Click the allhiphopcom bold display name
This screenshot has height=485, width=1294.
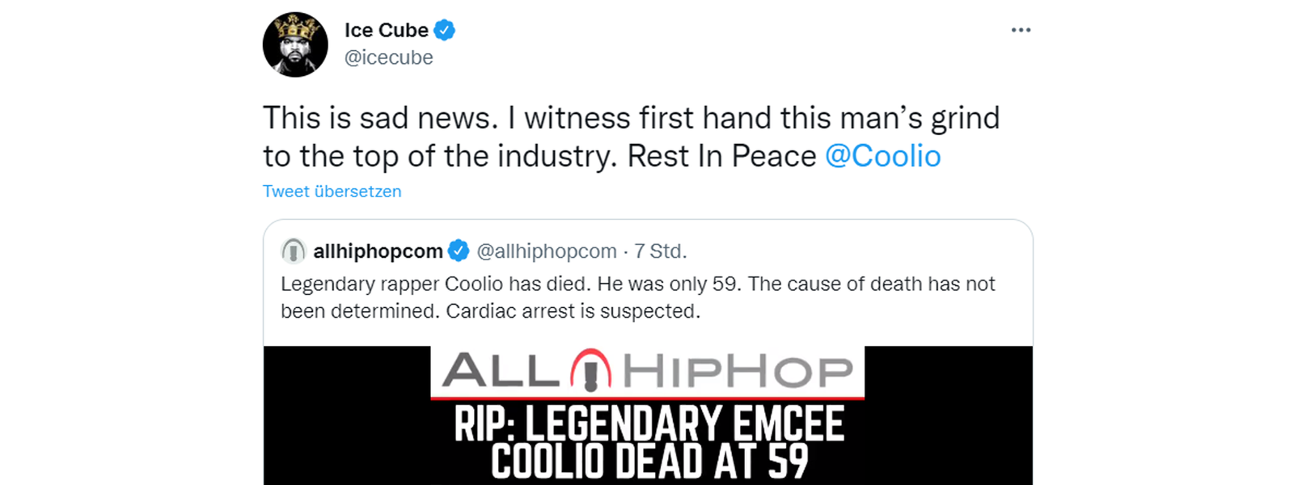coord(377,251)
